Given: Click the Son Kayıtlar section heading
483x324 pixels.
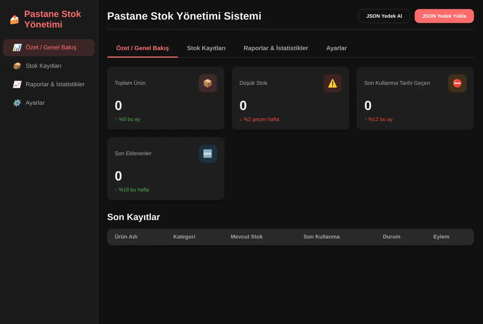Looking at the screenshot, I should [x=133, y=217].
